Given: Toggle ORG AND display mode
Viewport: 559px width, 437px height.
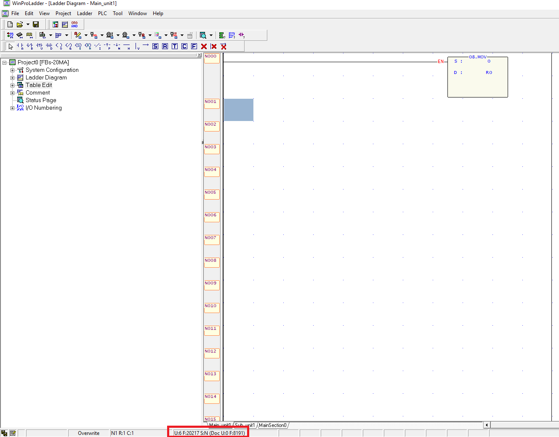Looking at the screenshot, I should (75, 24).
